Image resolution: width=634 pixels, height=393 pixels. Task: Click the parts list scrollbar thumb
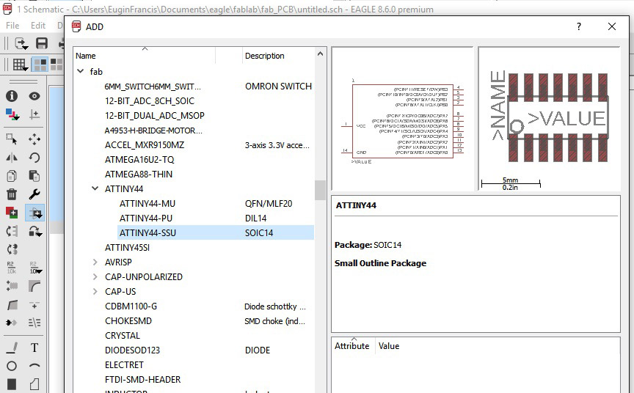tap(320, 190)
